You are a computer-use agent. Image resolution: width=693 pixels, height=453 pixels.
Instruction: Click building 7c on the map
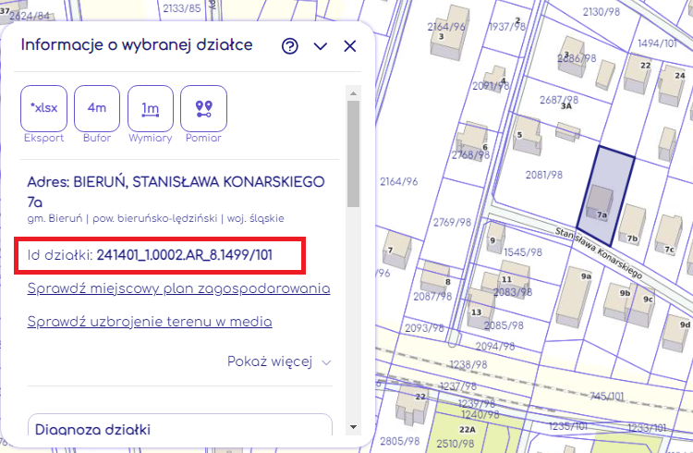[669, 235]
